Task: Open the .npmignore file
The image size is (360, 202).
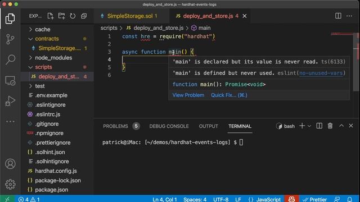Action: click(x=57, y=134)
